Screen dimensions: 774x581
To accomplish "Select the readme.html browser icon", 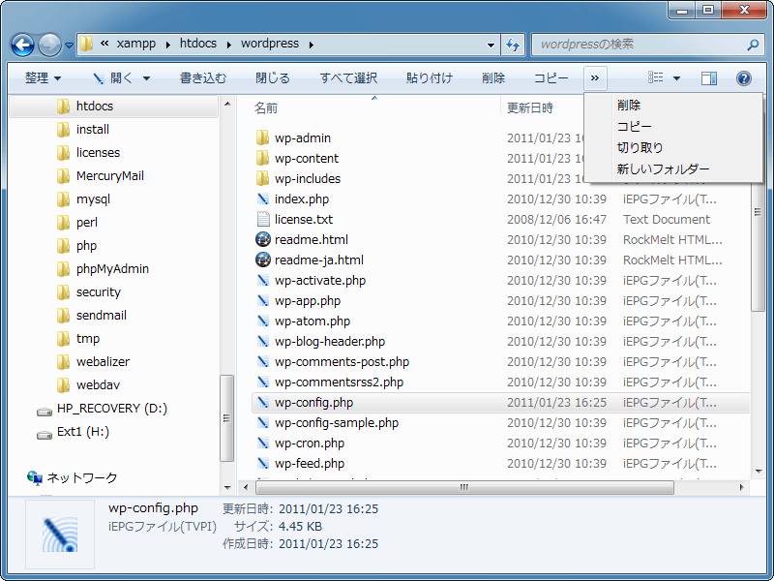I will coord(262,239).
